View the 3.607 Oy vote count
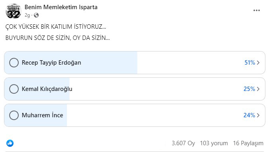Screen dimensions: 269x152 [183, 143]
